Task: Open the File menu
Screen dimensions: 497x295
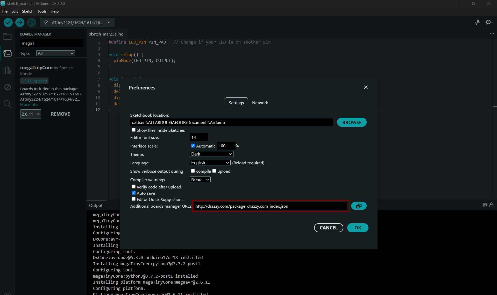Action: pos(5,11)
